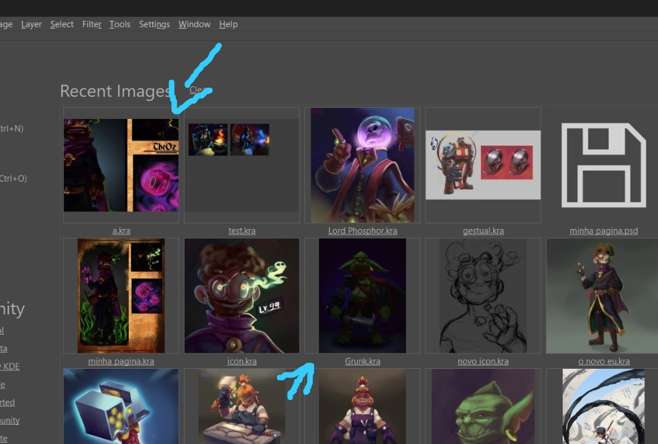Open the gestual.kra thumbnail
The height and width of the screenshot is (444, 658).
483,165
